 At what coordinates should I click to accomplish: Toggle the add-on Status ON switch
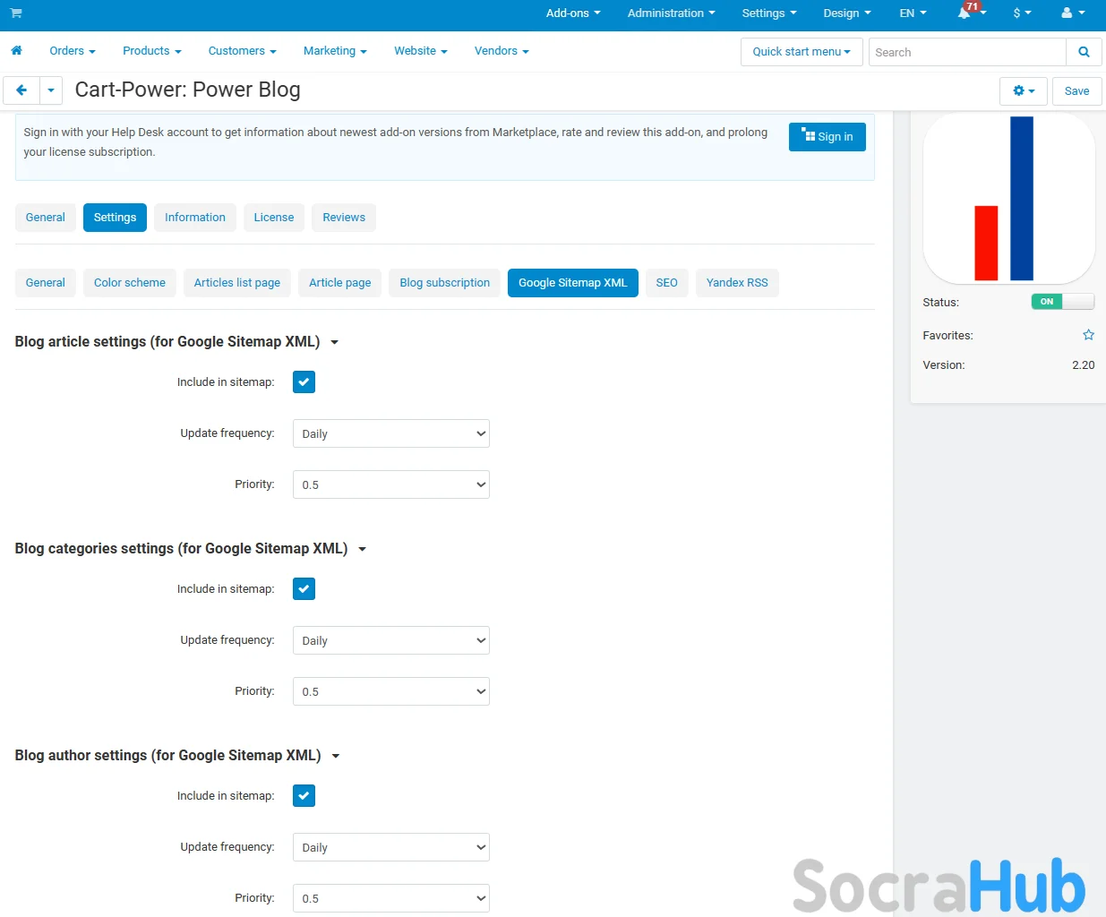click(x=1062, y=302)
